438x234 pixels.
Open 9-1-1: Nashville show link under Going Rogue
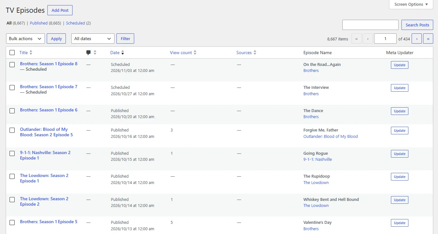(317, 160)
